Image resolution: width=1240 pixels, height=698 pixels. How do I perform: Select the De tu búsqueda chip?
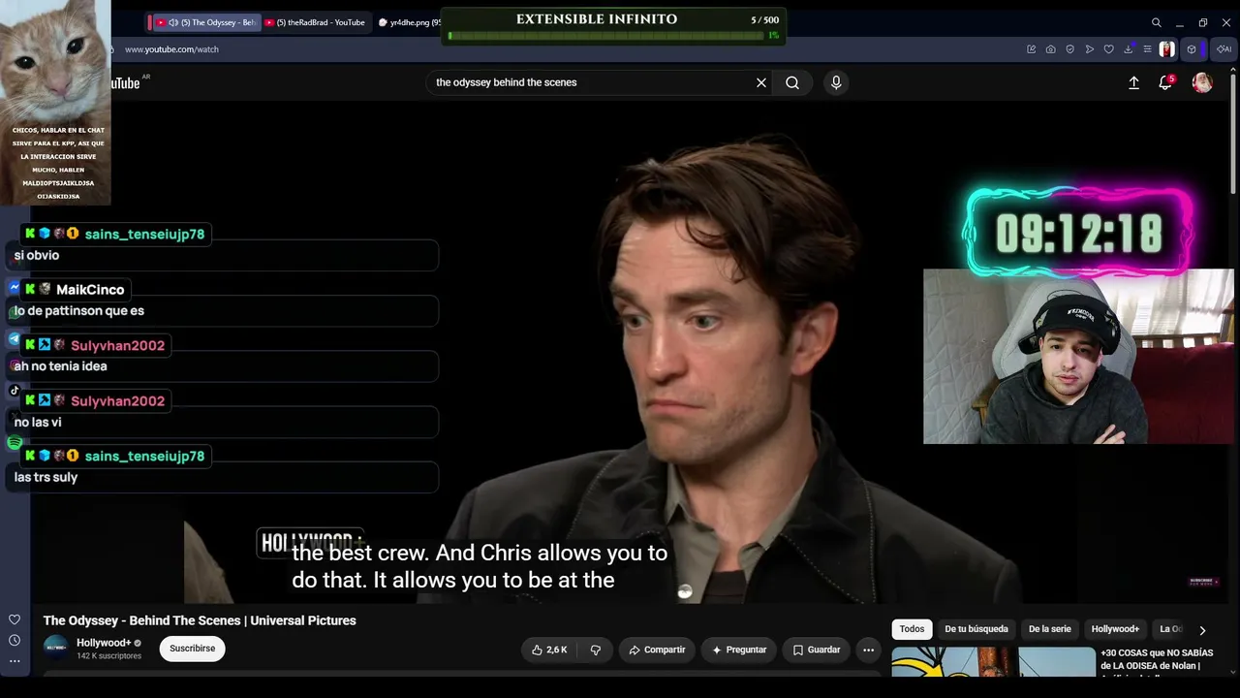(x=976, y=629)
